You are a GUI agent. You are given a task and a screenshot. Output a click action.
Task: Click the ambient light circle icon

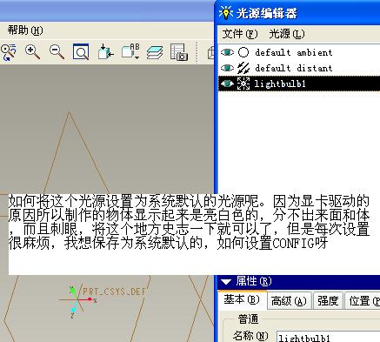243,52
